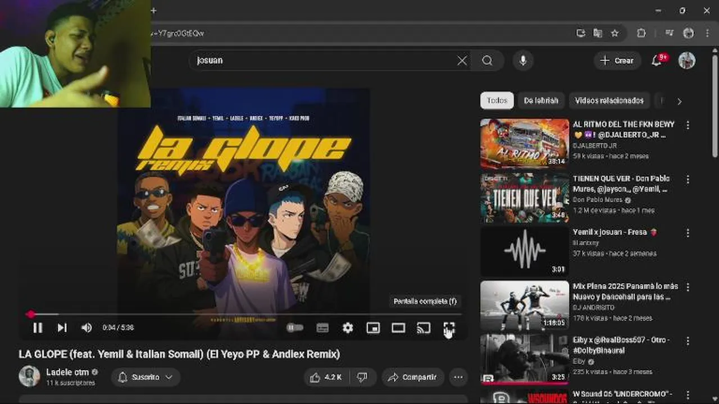Click the 0:04 / 5:36 time display
719x404 pixels.
click(x=118, y=328)
